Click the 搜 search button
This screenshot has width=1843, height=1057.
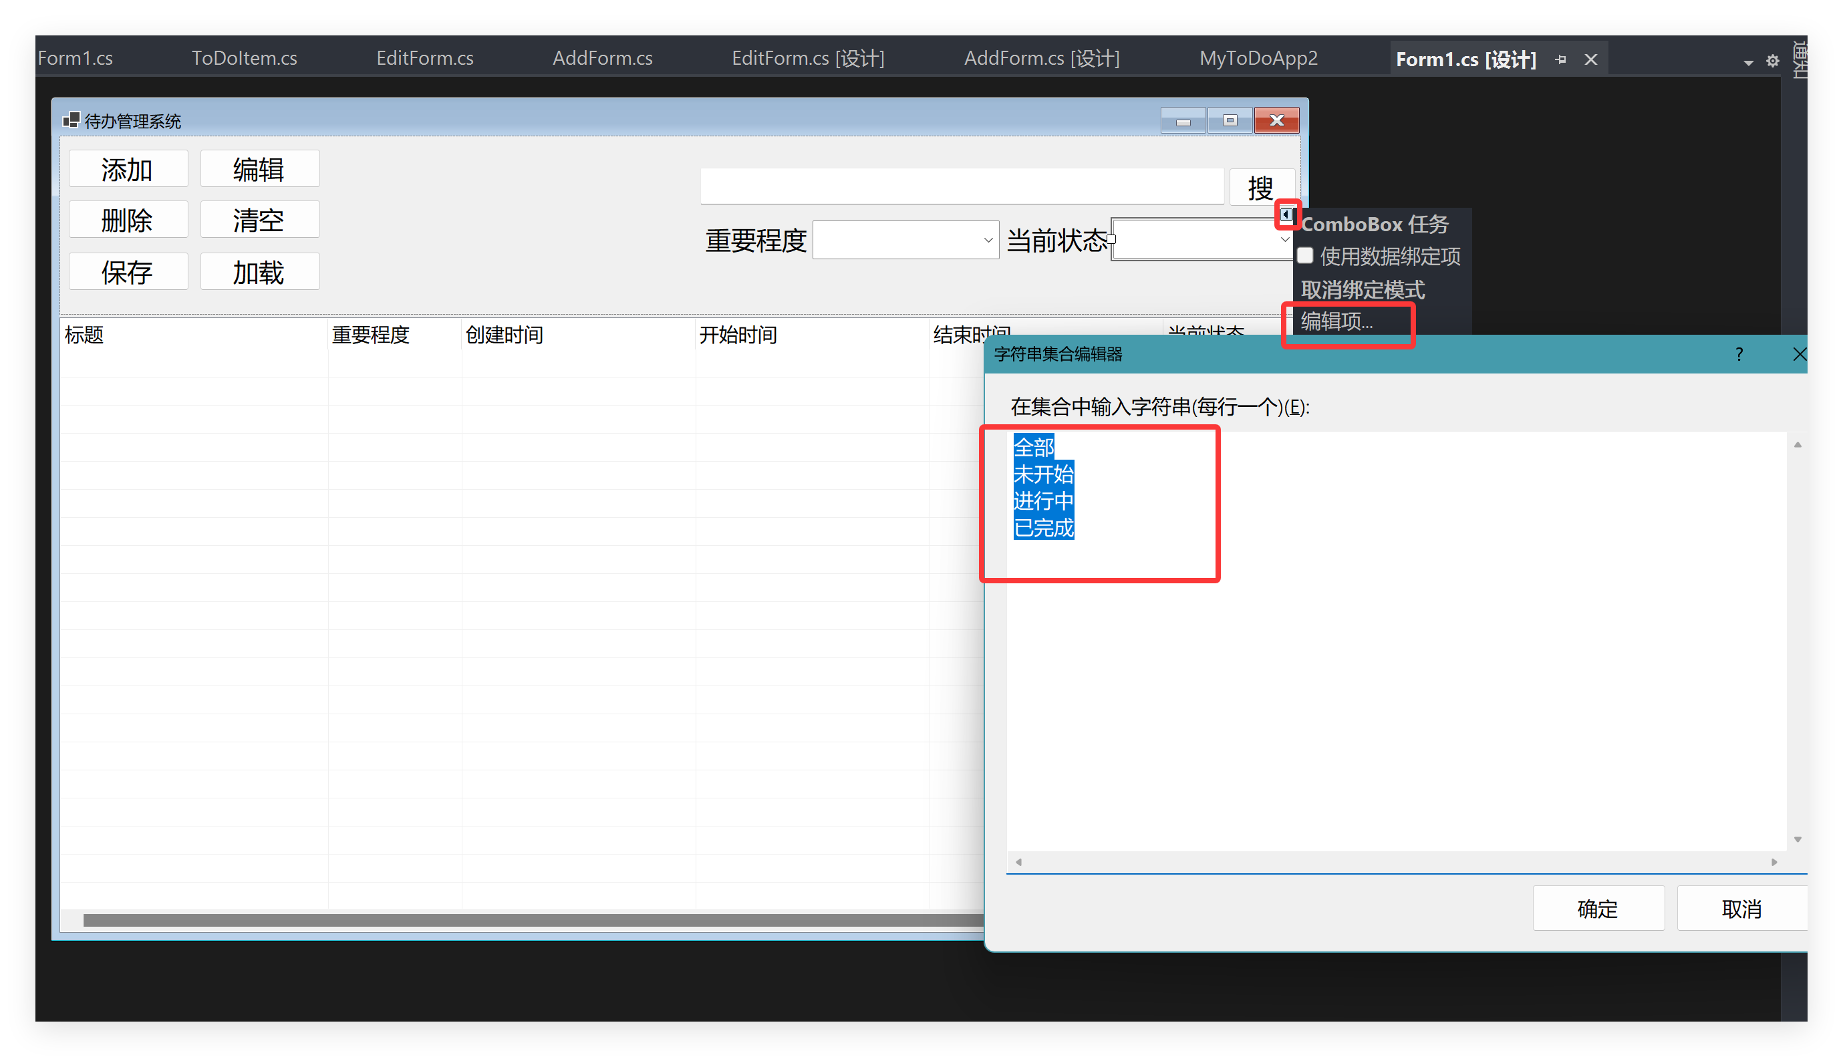tap(1261, 187)
